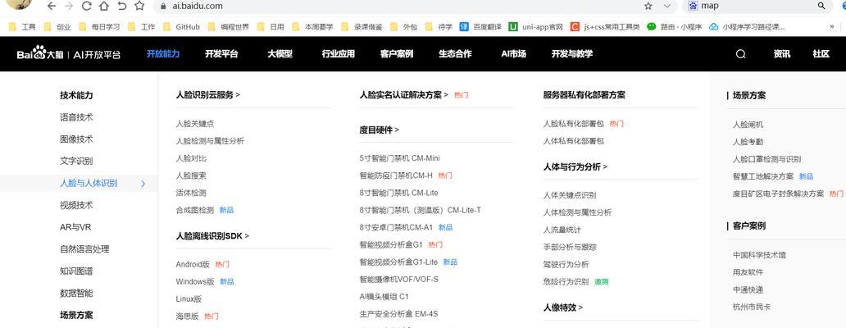Screen dimensions: 846x328
Task: Open the 路由·小程序 bookmark
Action: point(675,26)
